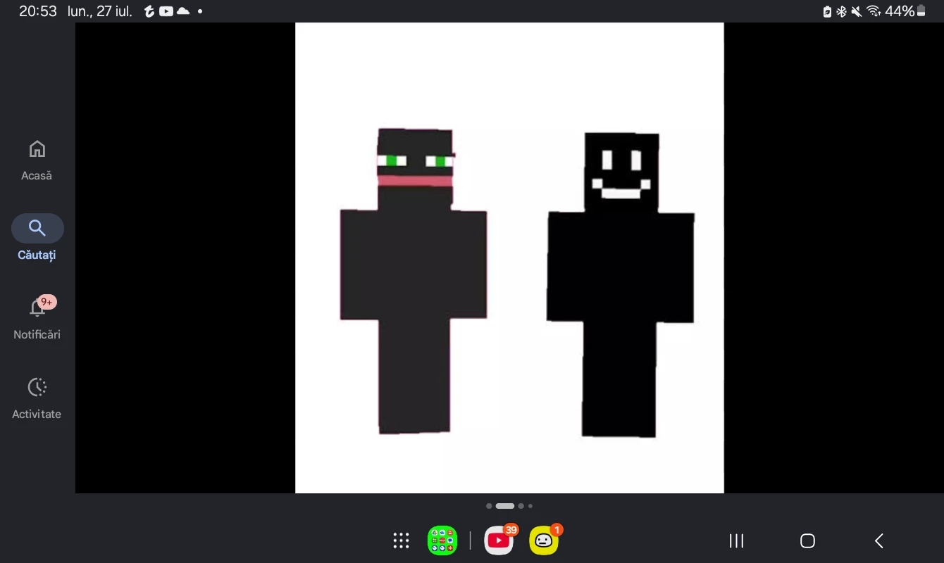Tap the Wi-Fi icon in the status bar

(874, 11)
